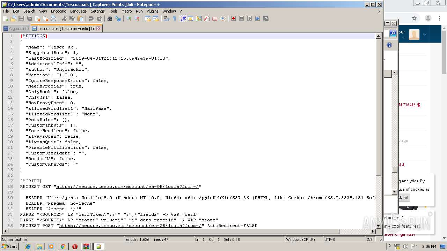Print the document from the toolbar
The width and height of the screenshot is (447, 251).
[x=53, y=18]
